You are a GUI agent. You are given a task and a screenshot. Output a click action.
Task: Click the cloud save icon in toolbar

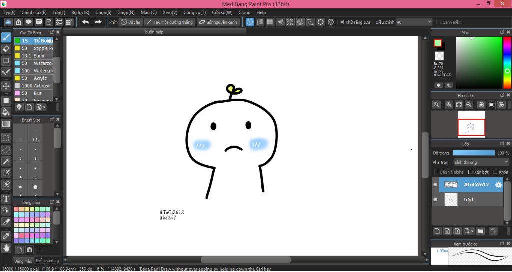click(8, 22)
